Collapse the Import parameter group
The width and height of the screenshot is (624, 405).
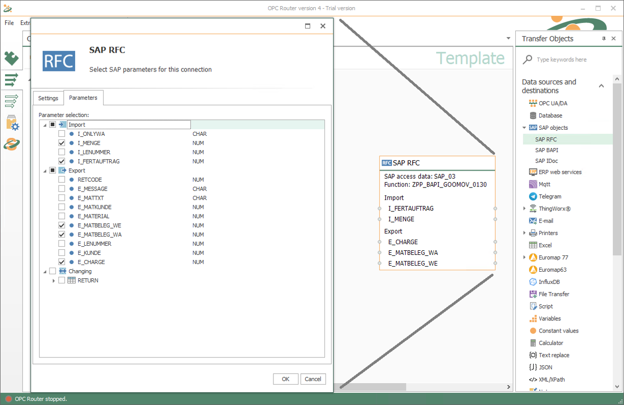tap(44, 125)
